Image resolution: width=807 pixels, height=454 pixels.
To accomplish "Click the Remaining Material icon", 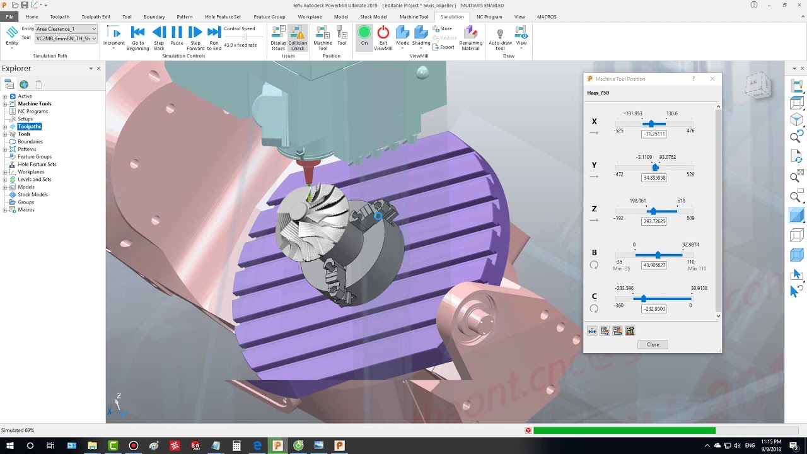I will click(x=470, y=38).
